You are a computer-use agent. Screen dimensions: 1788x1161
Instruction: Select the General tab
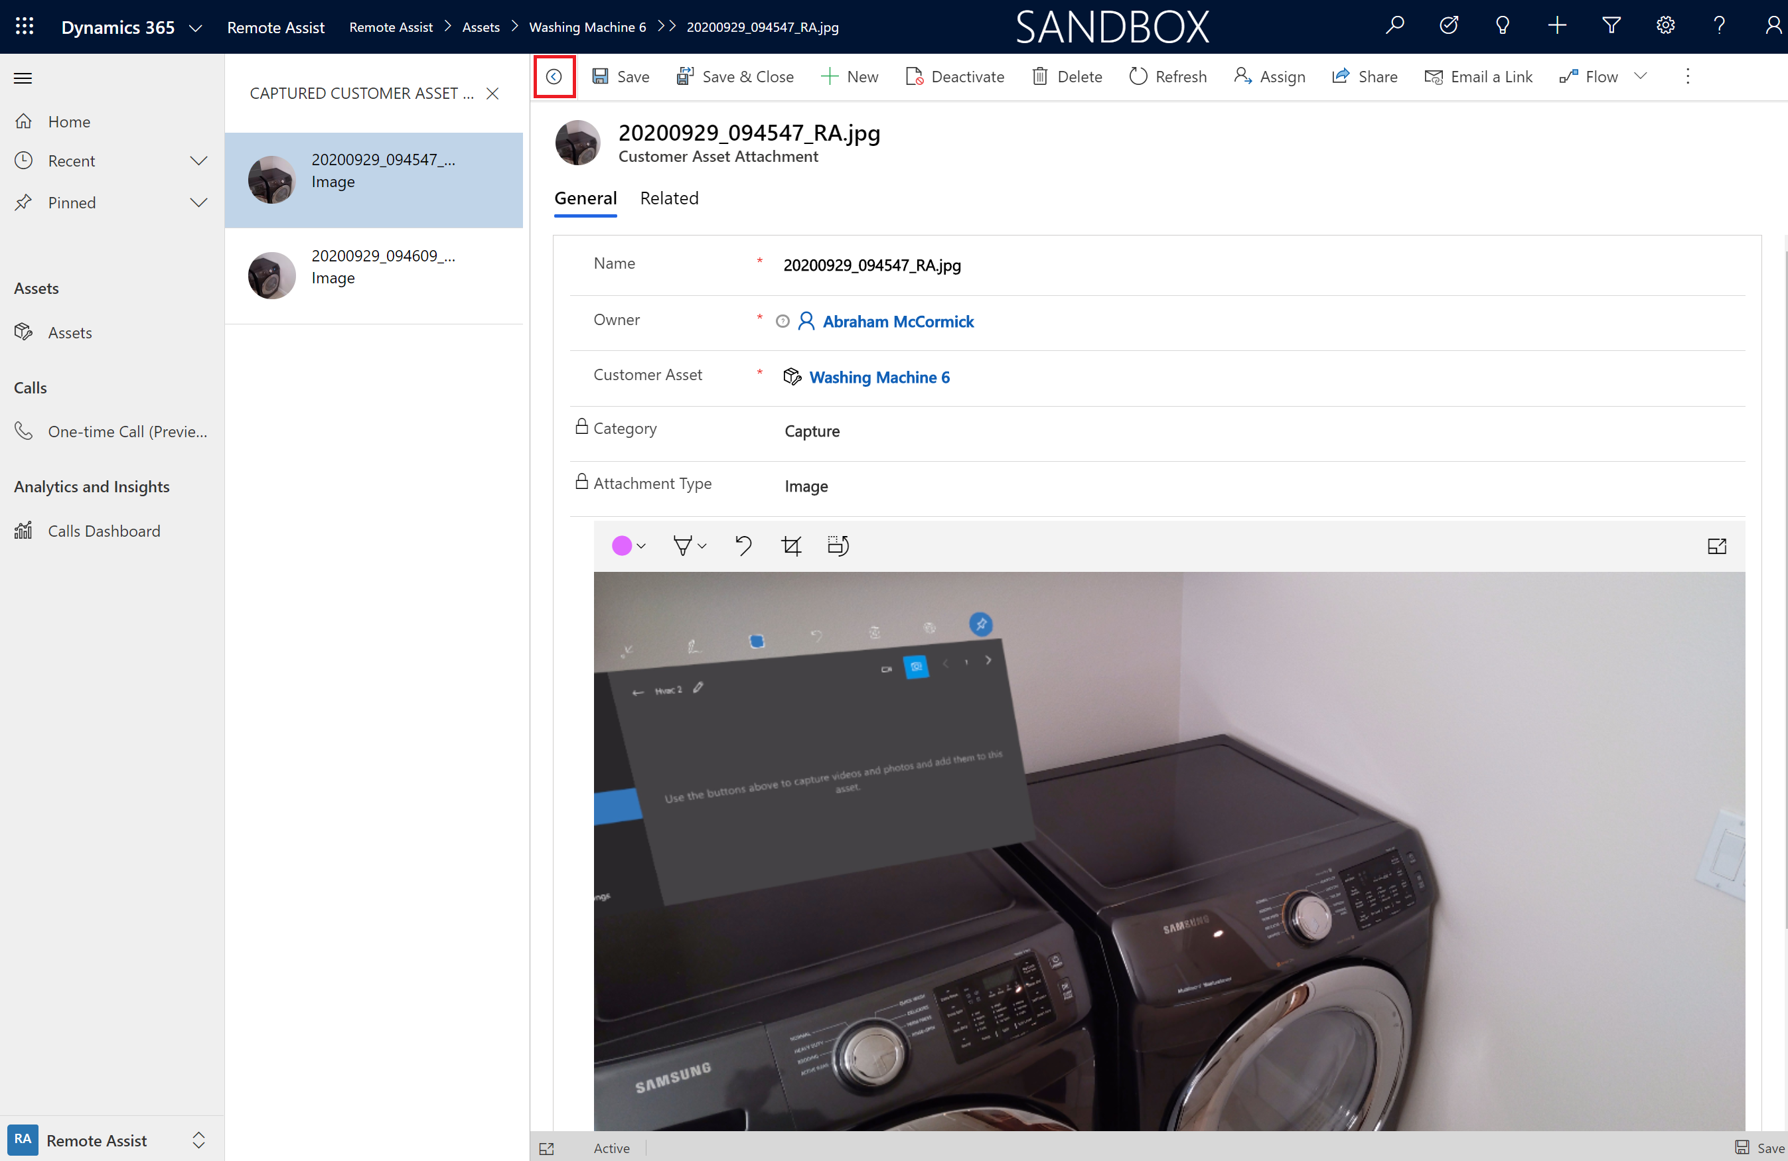point(585,198)
